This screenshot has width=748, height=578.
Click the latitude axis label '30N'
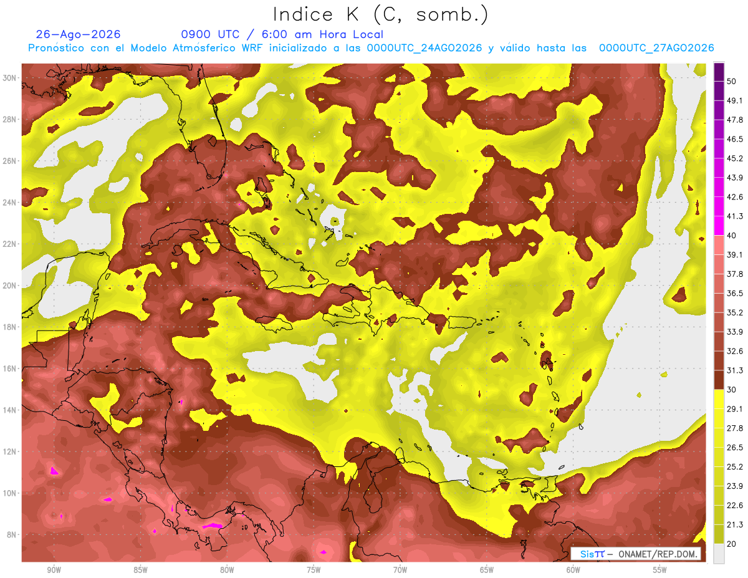(x=11, y=78)
